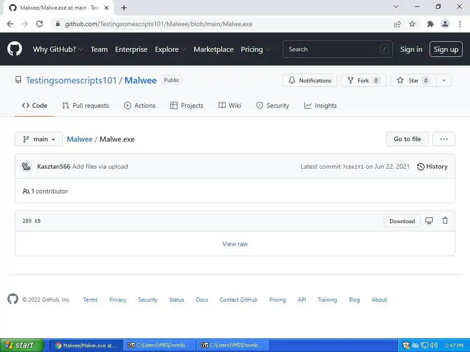Viewport: 470px width, 352px height.
Task: Open About link in footer
Action: (379, 300)
